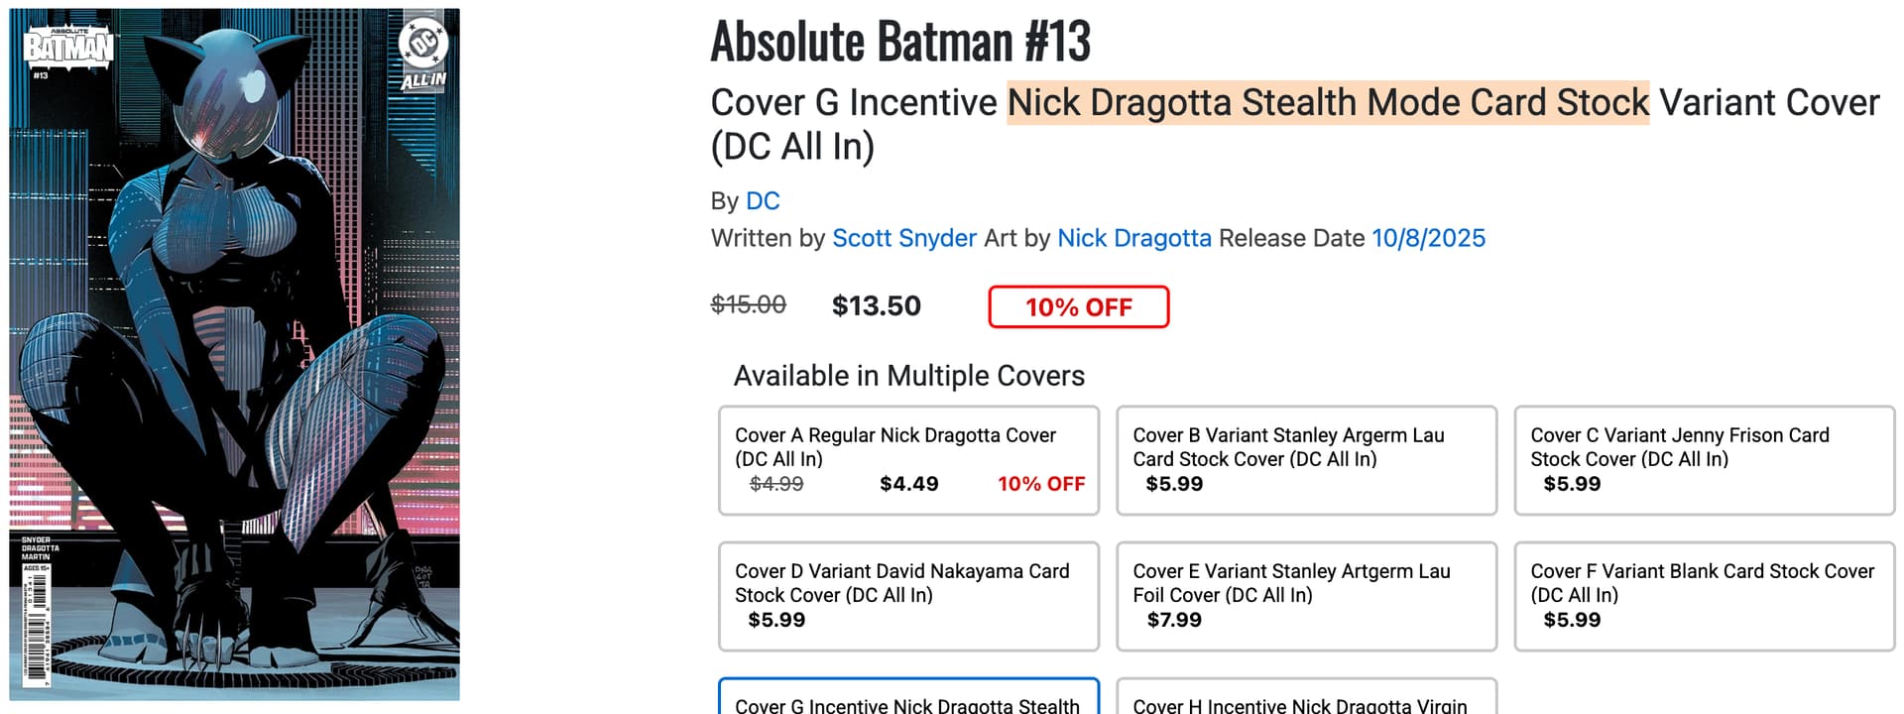Viewport: 1904px width, 714px height.
Task: Choose Cover B Stanley Artgerm Lau Card Stock
Action: point(1306,460)
